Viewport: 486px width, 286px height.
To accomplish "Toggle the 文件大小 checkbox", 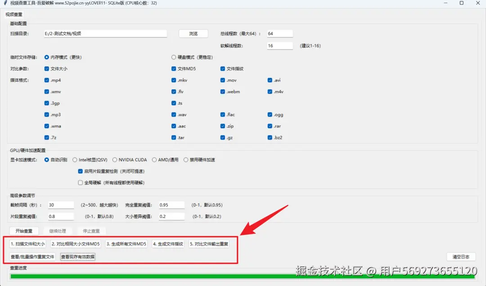I will click(x=46, y=68).
